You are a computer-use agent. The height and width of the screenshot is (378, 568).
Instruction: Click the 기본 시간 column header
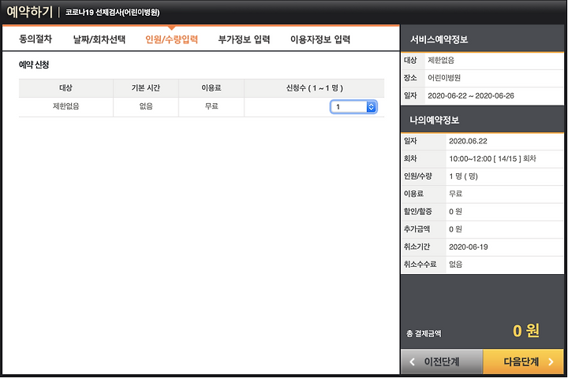146,88
